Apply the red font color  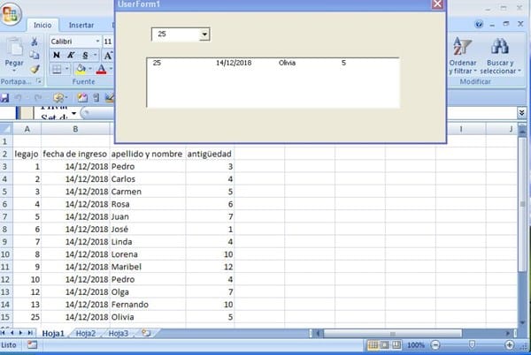click(x=101, y=69)
